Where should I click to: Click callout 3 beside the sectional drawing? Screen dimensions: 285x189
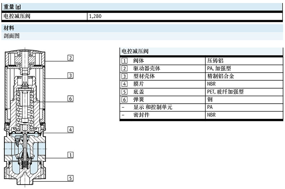point(71,75)
